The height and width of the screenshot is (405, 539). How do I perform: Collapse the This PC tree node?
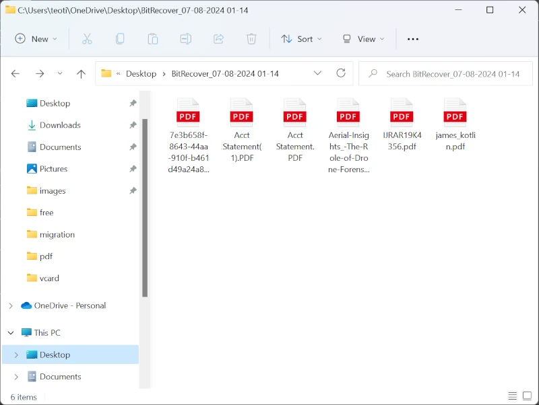[10, 332]
